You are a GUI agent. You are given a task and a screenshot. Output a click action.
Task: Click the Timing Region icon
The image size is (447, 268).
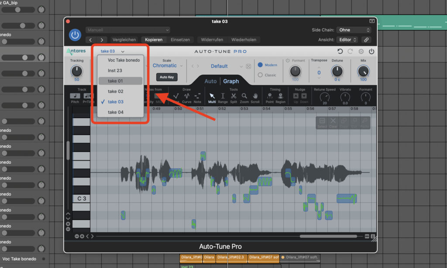[x=281, y=96]
